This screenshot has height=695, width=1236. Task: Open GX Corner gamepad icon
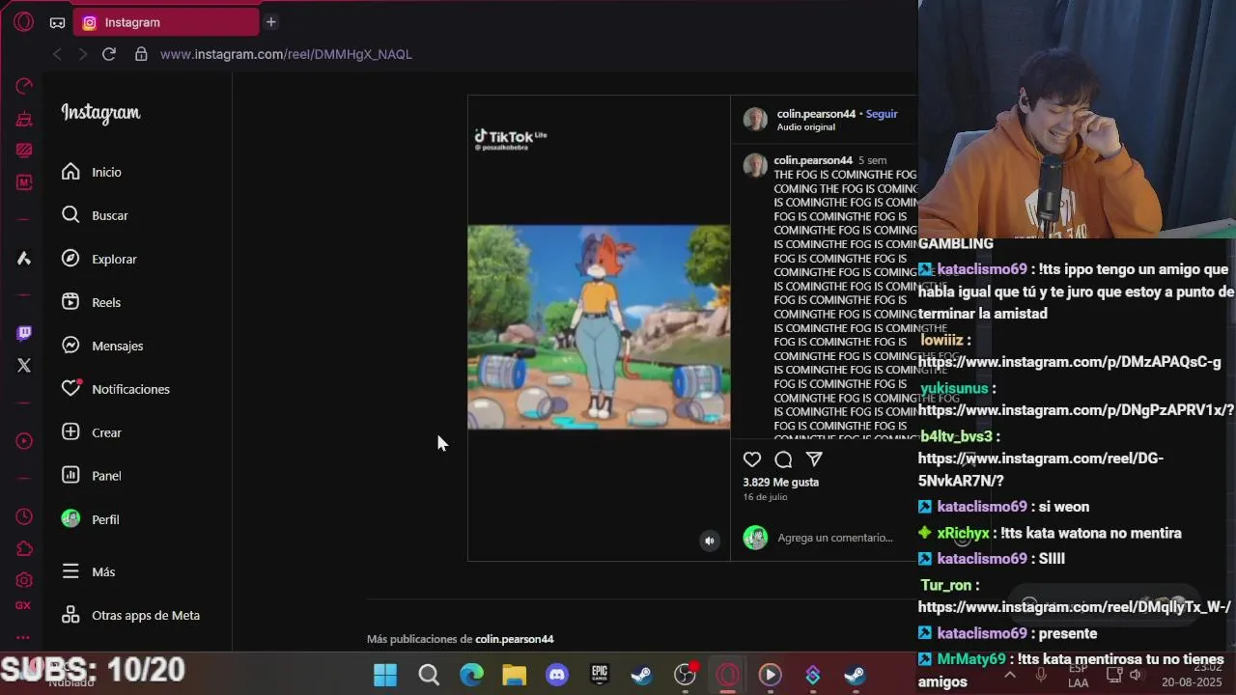pyautogui.click(x=58, y=22)
